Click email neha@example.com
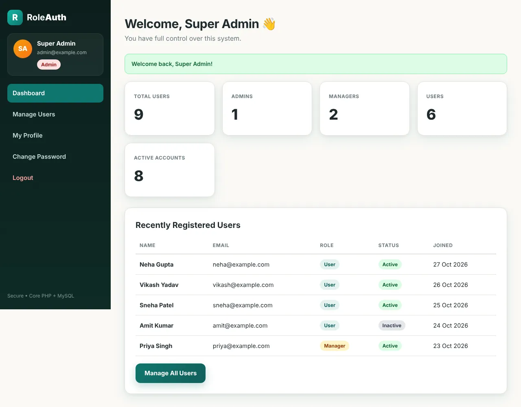Viewport: 521px width, 407px height. (x=241, y=265)
